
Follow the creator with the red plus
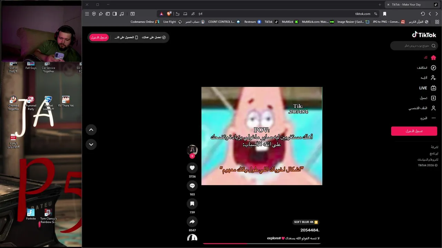point(192,156)
